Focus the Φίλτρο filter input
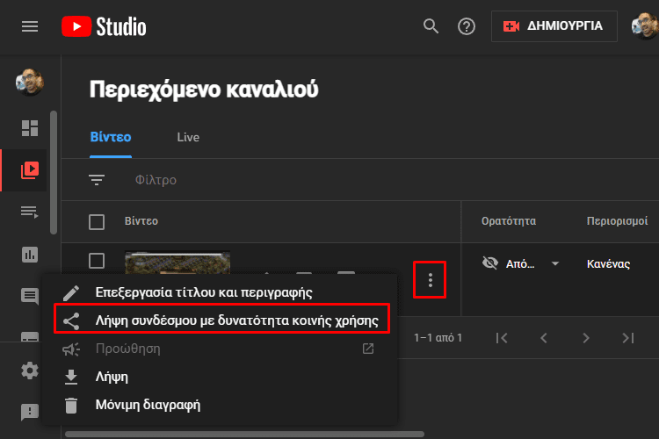 coord(156,180)
